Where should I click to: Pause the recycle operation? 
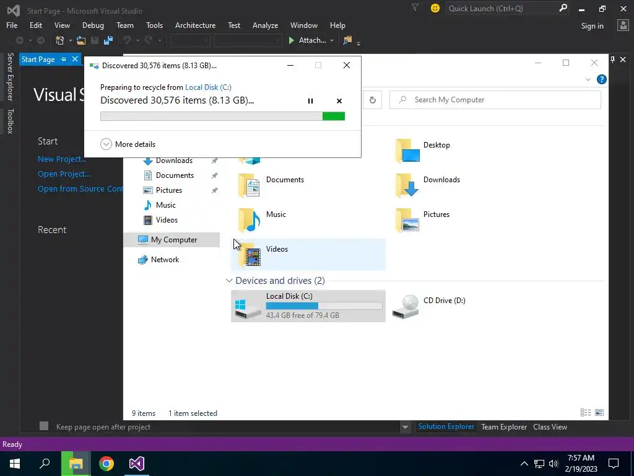point(310,101)
